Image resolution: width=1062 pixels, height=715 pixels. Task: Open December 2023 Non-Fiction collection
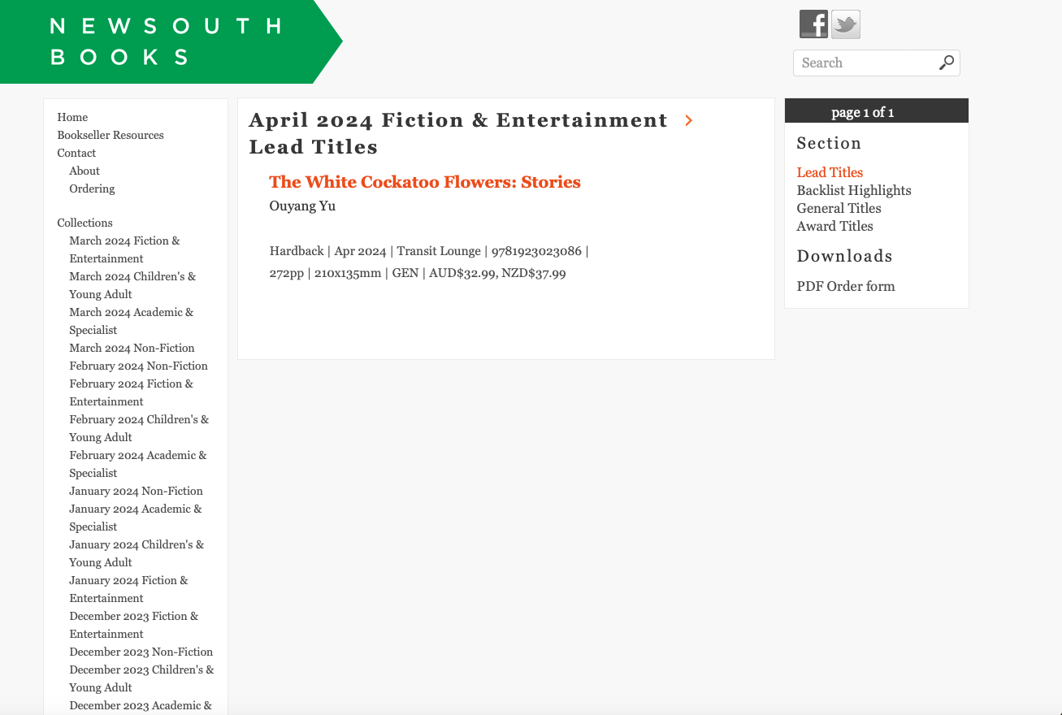pos(141,652)
